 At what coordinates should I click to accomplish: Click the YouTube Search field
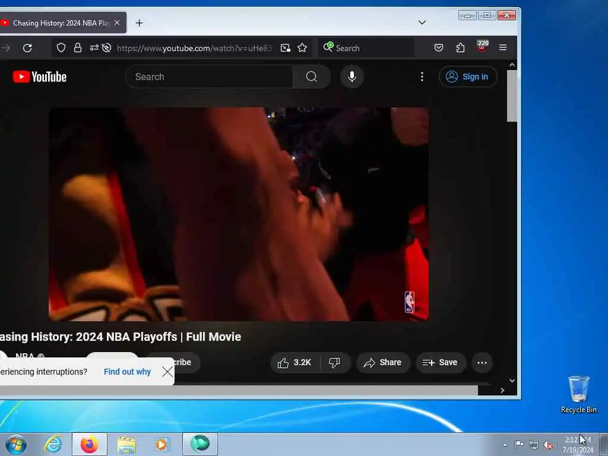[x=210, y=77]
